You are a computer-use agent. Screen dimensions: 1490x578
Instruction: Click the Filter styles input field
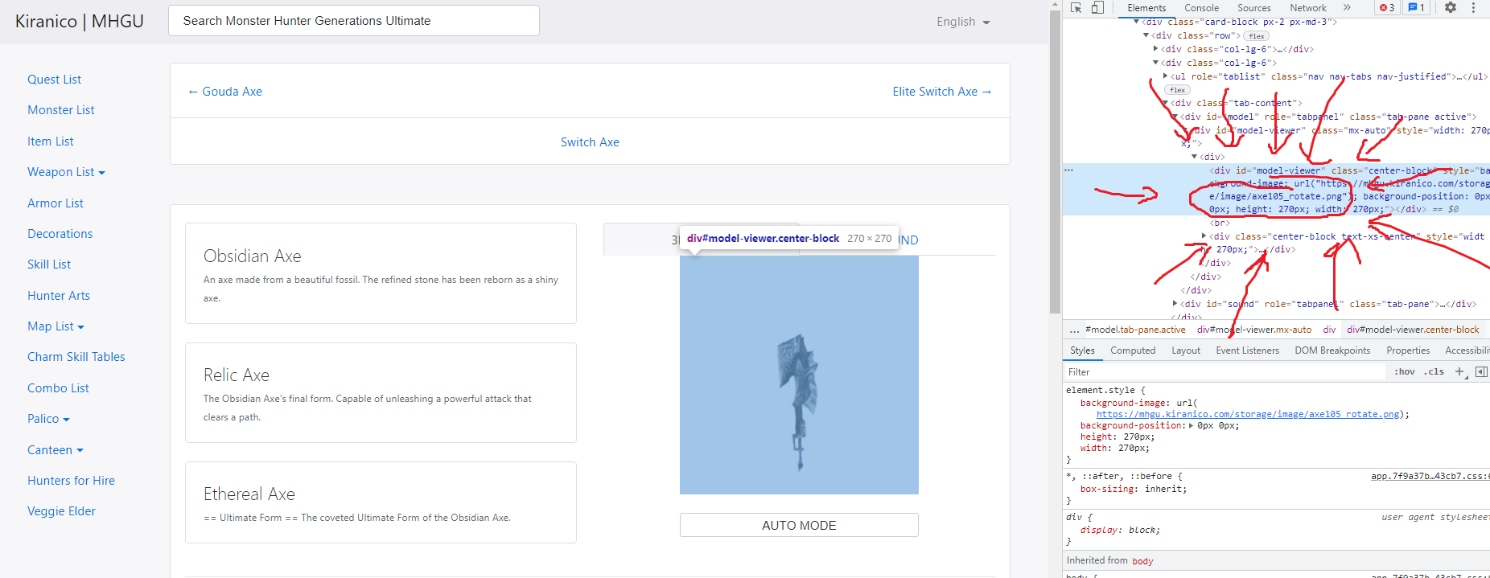click(x=1225, y=372)
